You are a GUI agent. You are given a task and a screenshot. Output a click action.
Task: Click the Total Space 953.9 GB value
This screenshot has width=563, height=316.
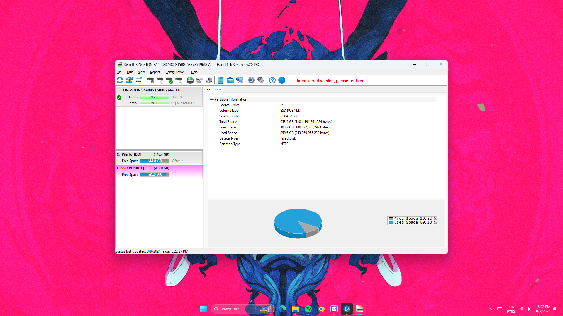(306, 122)
